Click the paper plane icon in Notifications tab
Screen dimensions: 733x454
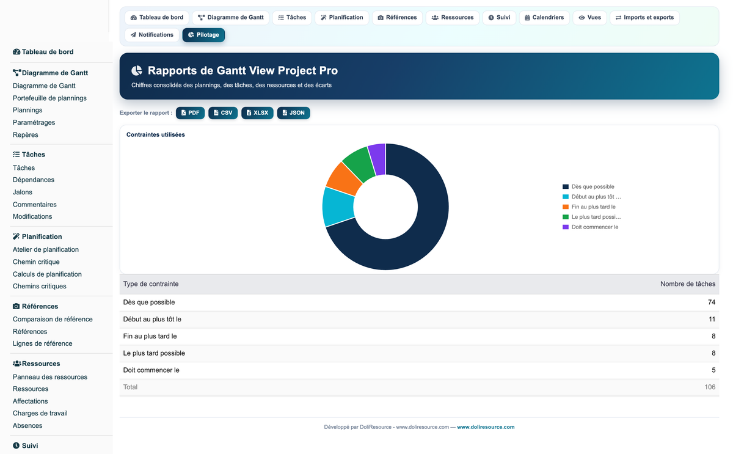pyautogui.click(x=134, y=35)
